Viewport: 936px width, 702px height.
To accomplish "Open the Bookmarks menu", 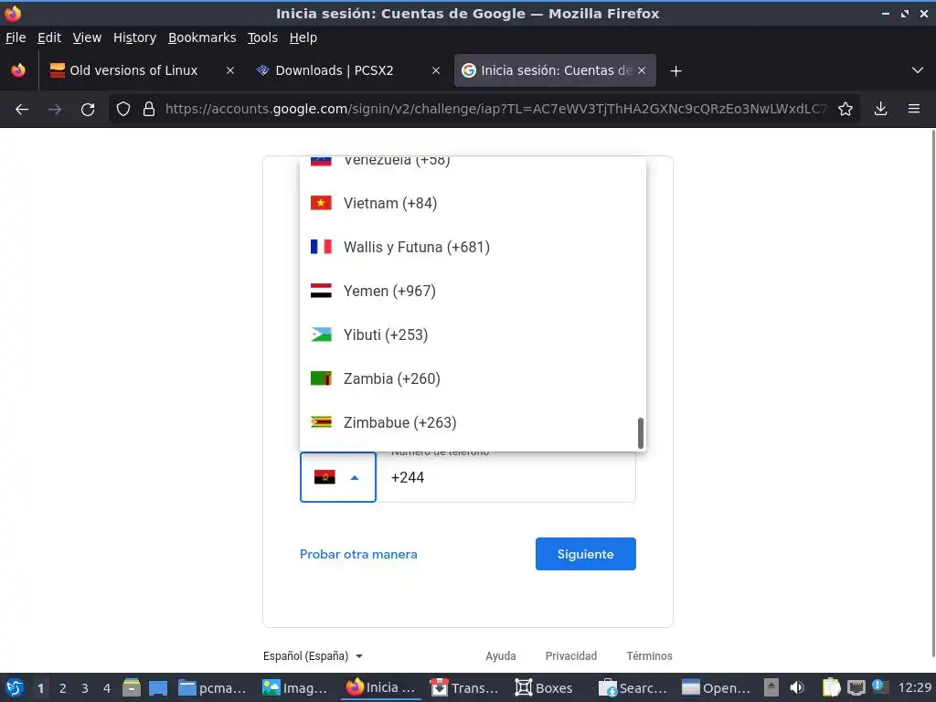I will (x=202, y=37).
